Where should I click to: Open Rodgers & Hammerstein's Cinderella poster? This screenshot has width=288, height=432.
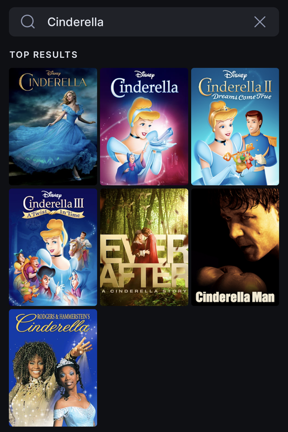click(53, 368)
